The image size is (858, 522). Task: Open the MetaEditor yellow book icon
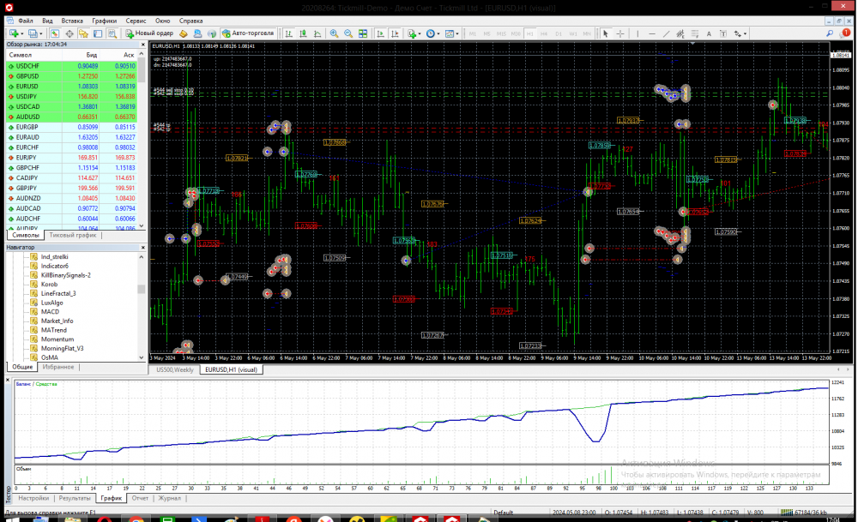pos(184,33)
